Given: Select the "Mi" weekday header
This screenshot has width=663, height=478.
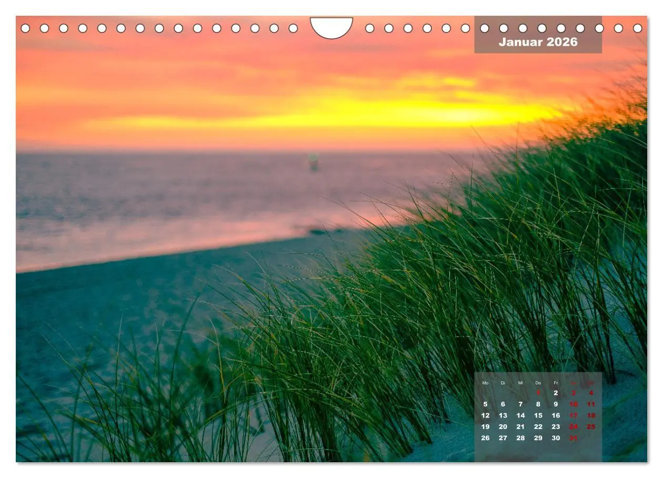Looking at the screenshot, I should [x=520, y=383].
